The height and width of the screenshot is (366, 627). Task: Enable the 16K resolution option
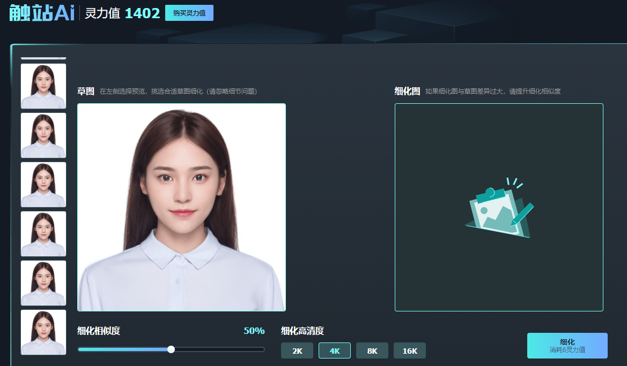coord(409,350)
